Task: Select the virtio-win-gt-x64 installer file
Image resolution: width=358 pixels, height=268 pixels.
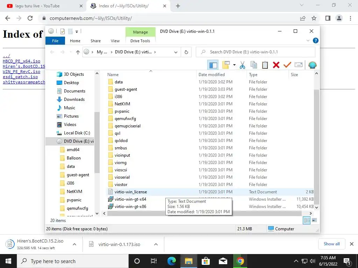Action: pyautogui.click(x=130, y=199)
